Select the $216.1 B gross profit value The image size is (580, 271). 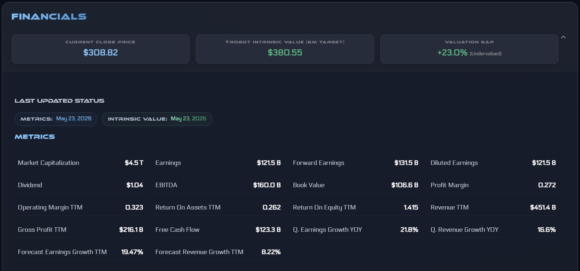(131, 230)
